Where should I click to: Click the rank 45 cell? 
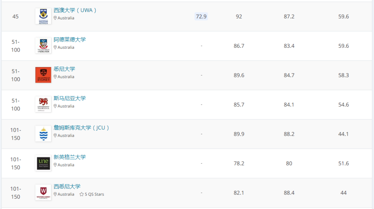click(x=16, y=17)
